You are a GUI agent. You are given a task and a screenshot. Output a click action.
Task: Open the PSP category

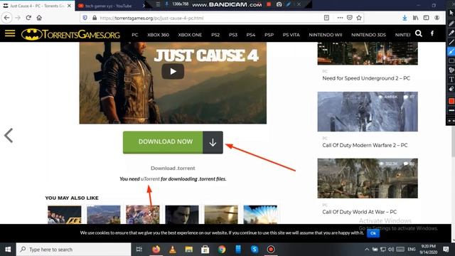tap(269, 35)
